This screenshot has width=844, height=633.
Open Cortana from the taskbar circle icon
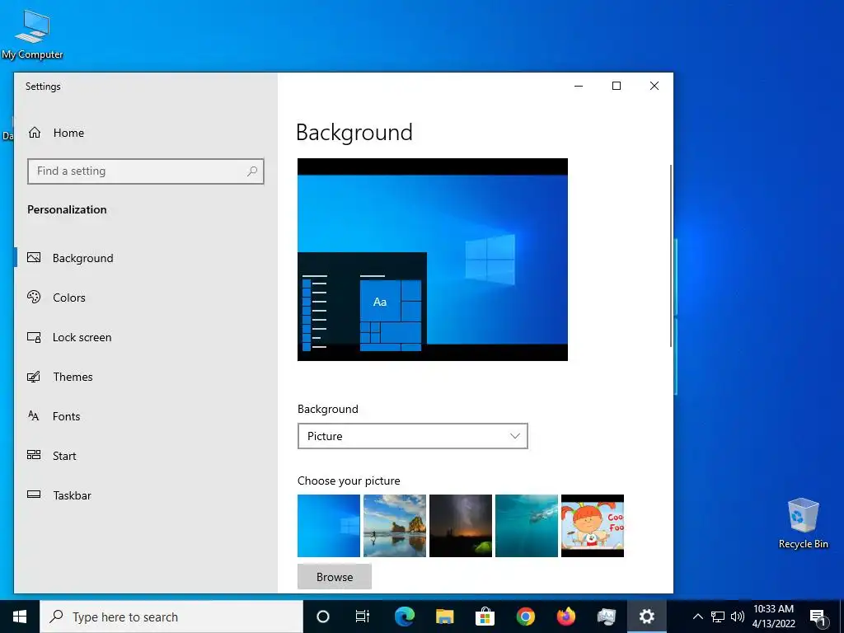[x=322, y=617]
